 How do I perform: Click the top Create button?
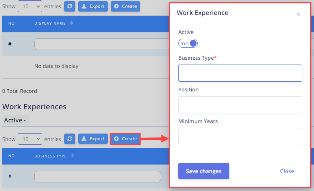[x=125, y=6]
